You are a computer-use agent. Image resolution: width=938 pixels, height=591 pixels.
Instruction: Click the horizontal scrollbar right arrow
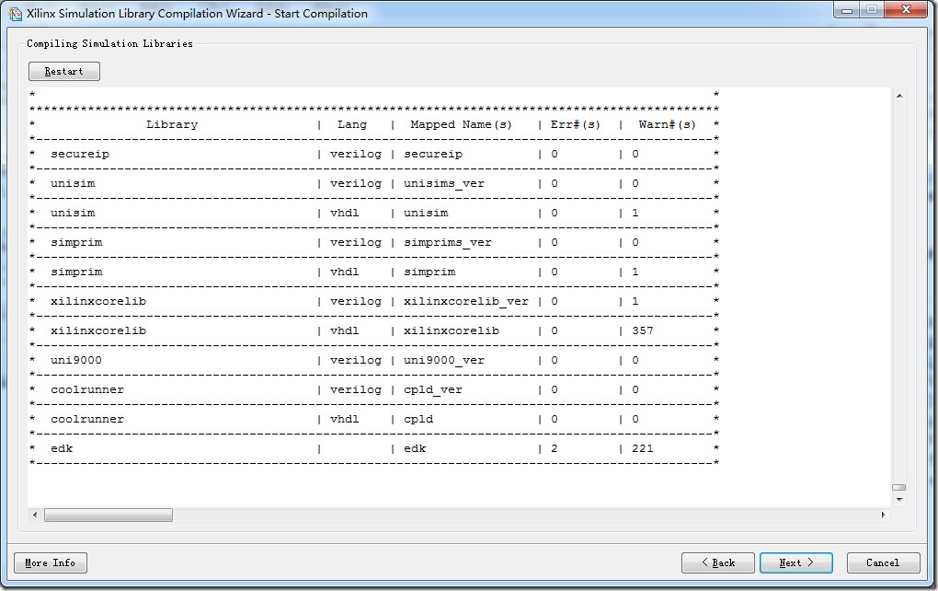coord(884,516)
